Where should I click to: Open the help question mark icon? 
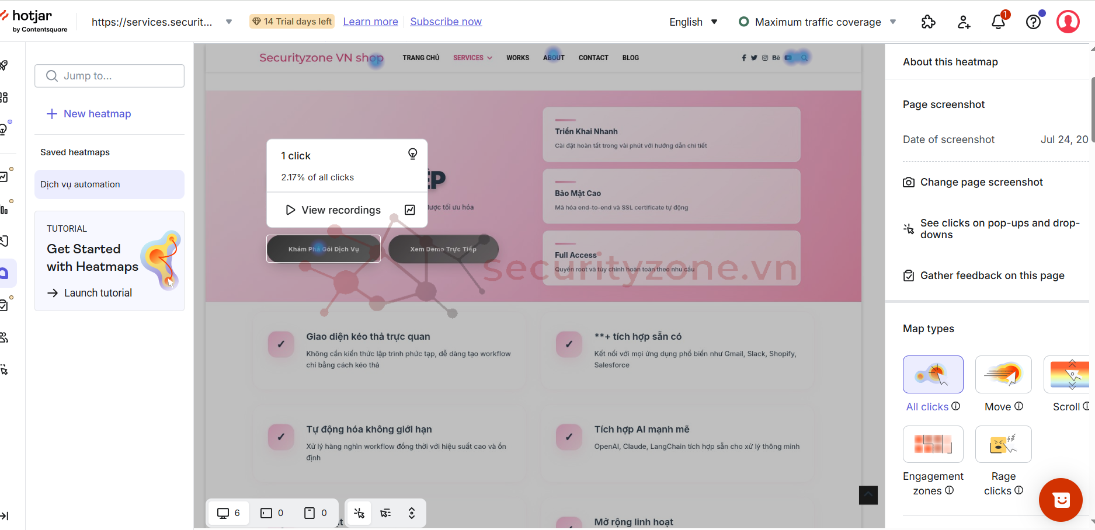coord(1033,22)
